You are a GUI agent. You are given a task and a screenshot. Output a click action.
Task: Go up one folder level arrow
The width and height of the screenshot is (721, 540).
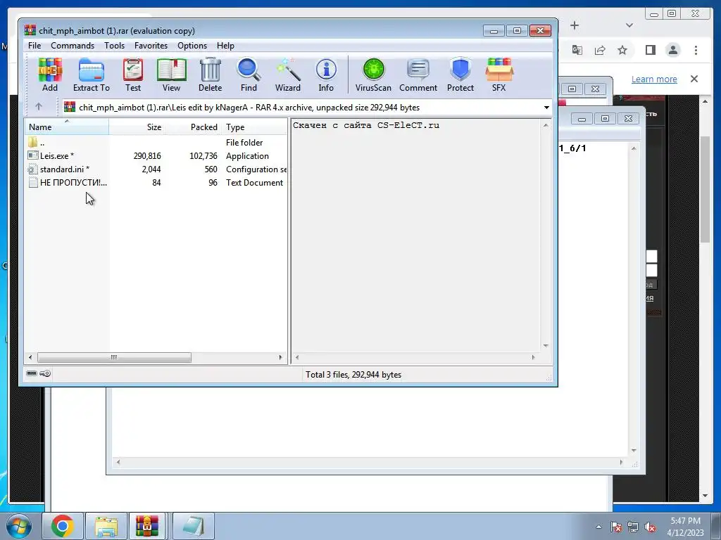pos(39,107)
